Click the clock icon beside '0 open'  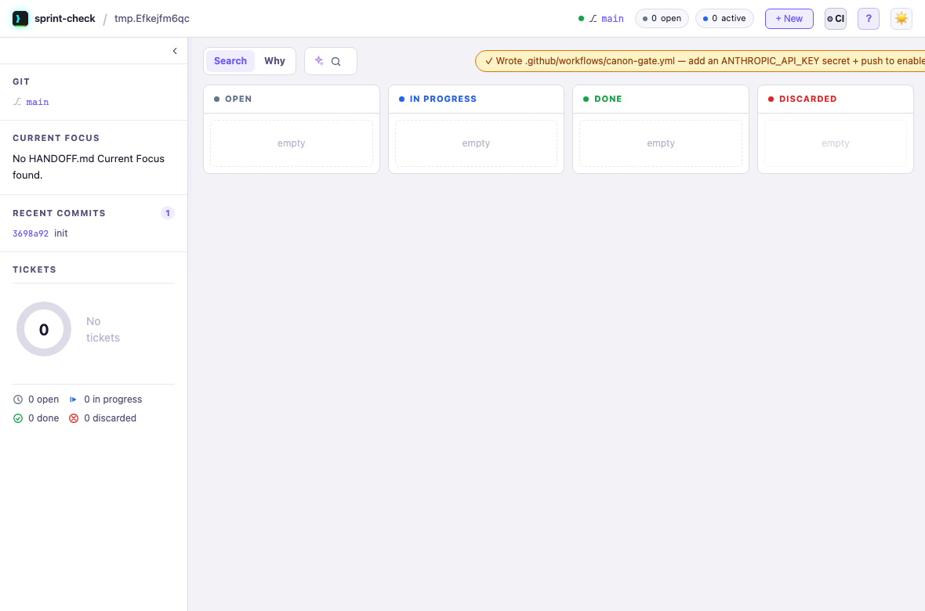coord(18,399)
